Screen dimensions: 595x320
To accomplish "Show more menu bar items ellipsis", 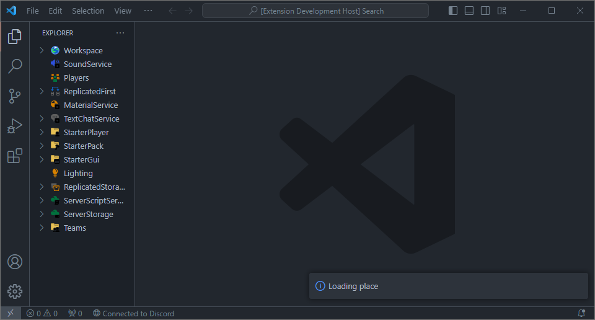I will coord(148,11).
